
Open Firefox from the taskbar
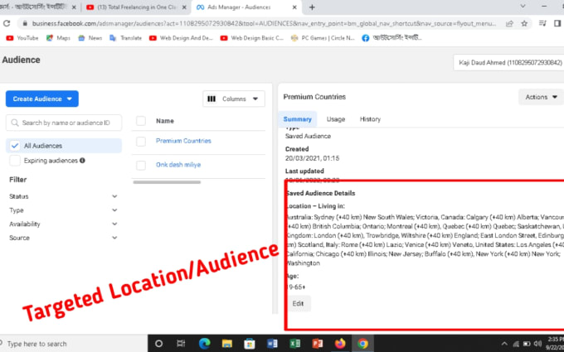340,344
